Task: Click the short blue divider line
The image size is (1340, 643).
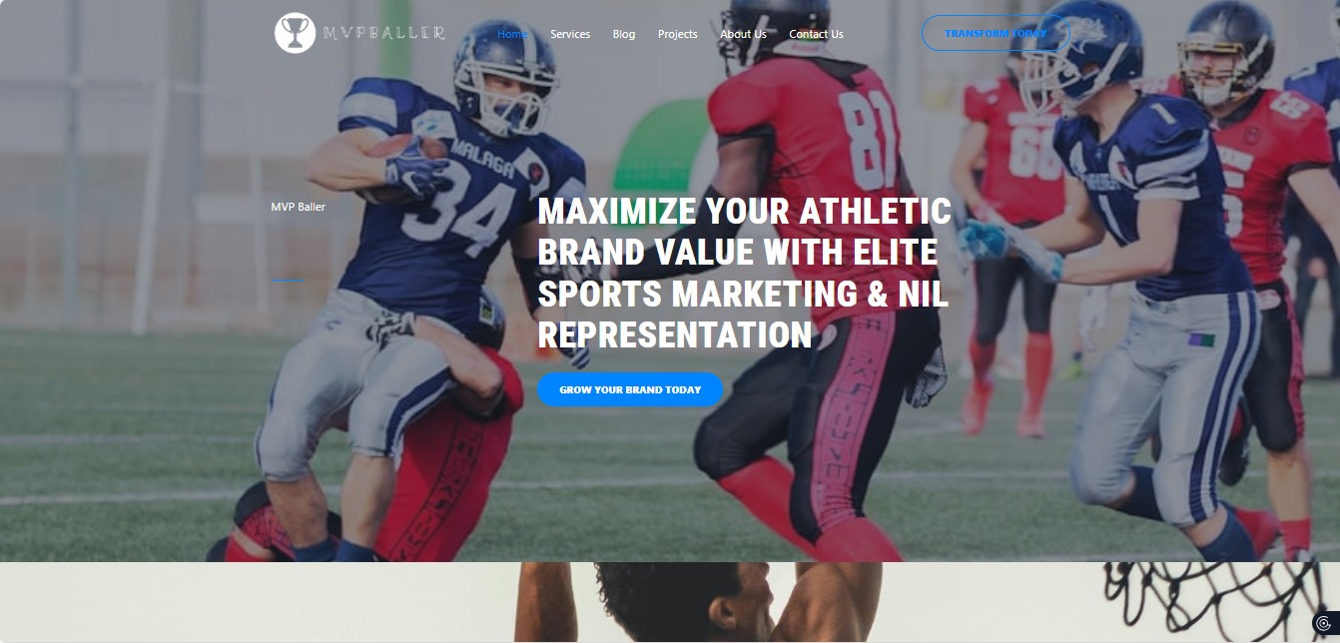Action: pos(287,281)
